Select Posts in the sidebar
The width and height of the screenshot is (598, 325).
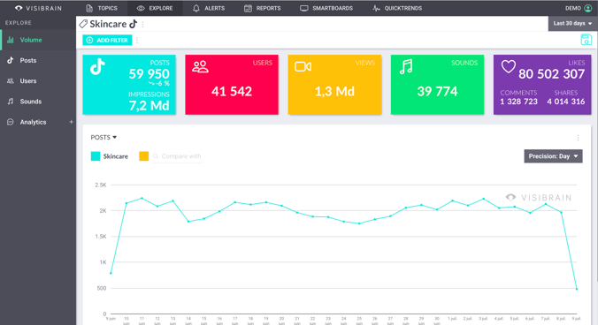38,61
